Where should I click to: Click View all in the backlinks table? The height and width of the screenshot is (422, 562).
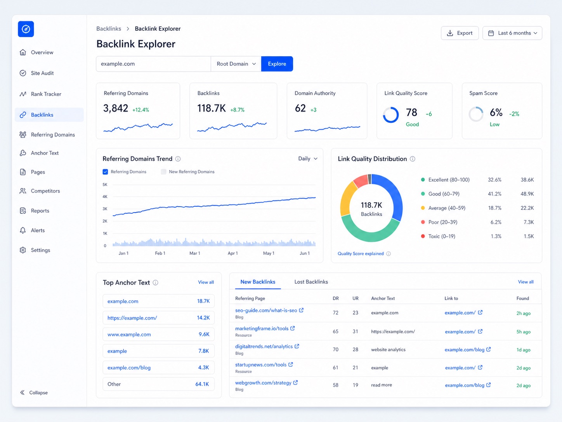(526, 282)
